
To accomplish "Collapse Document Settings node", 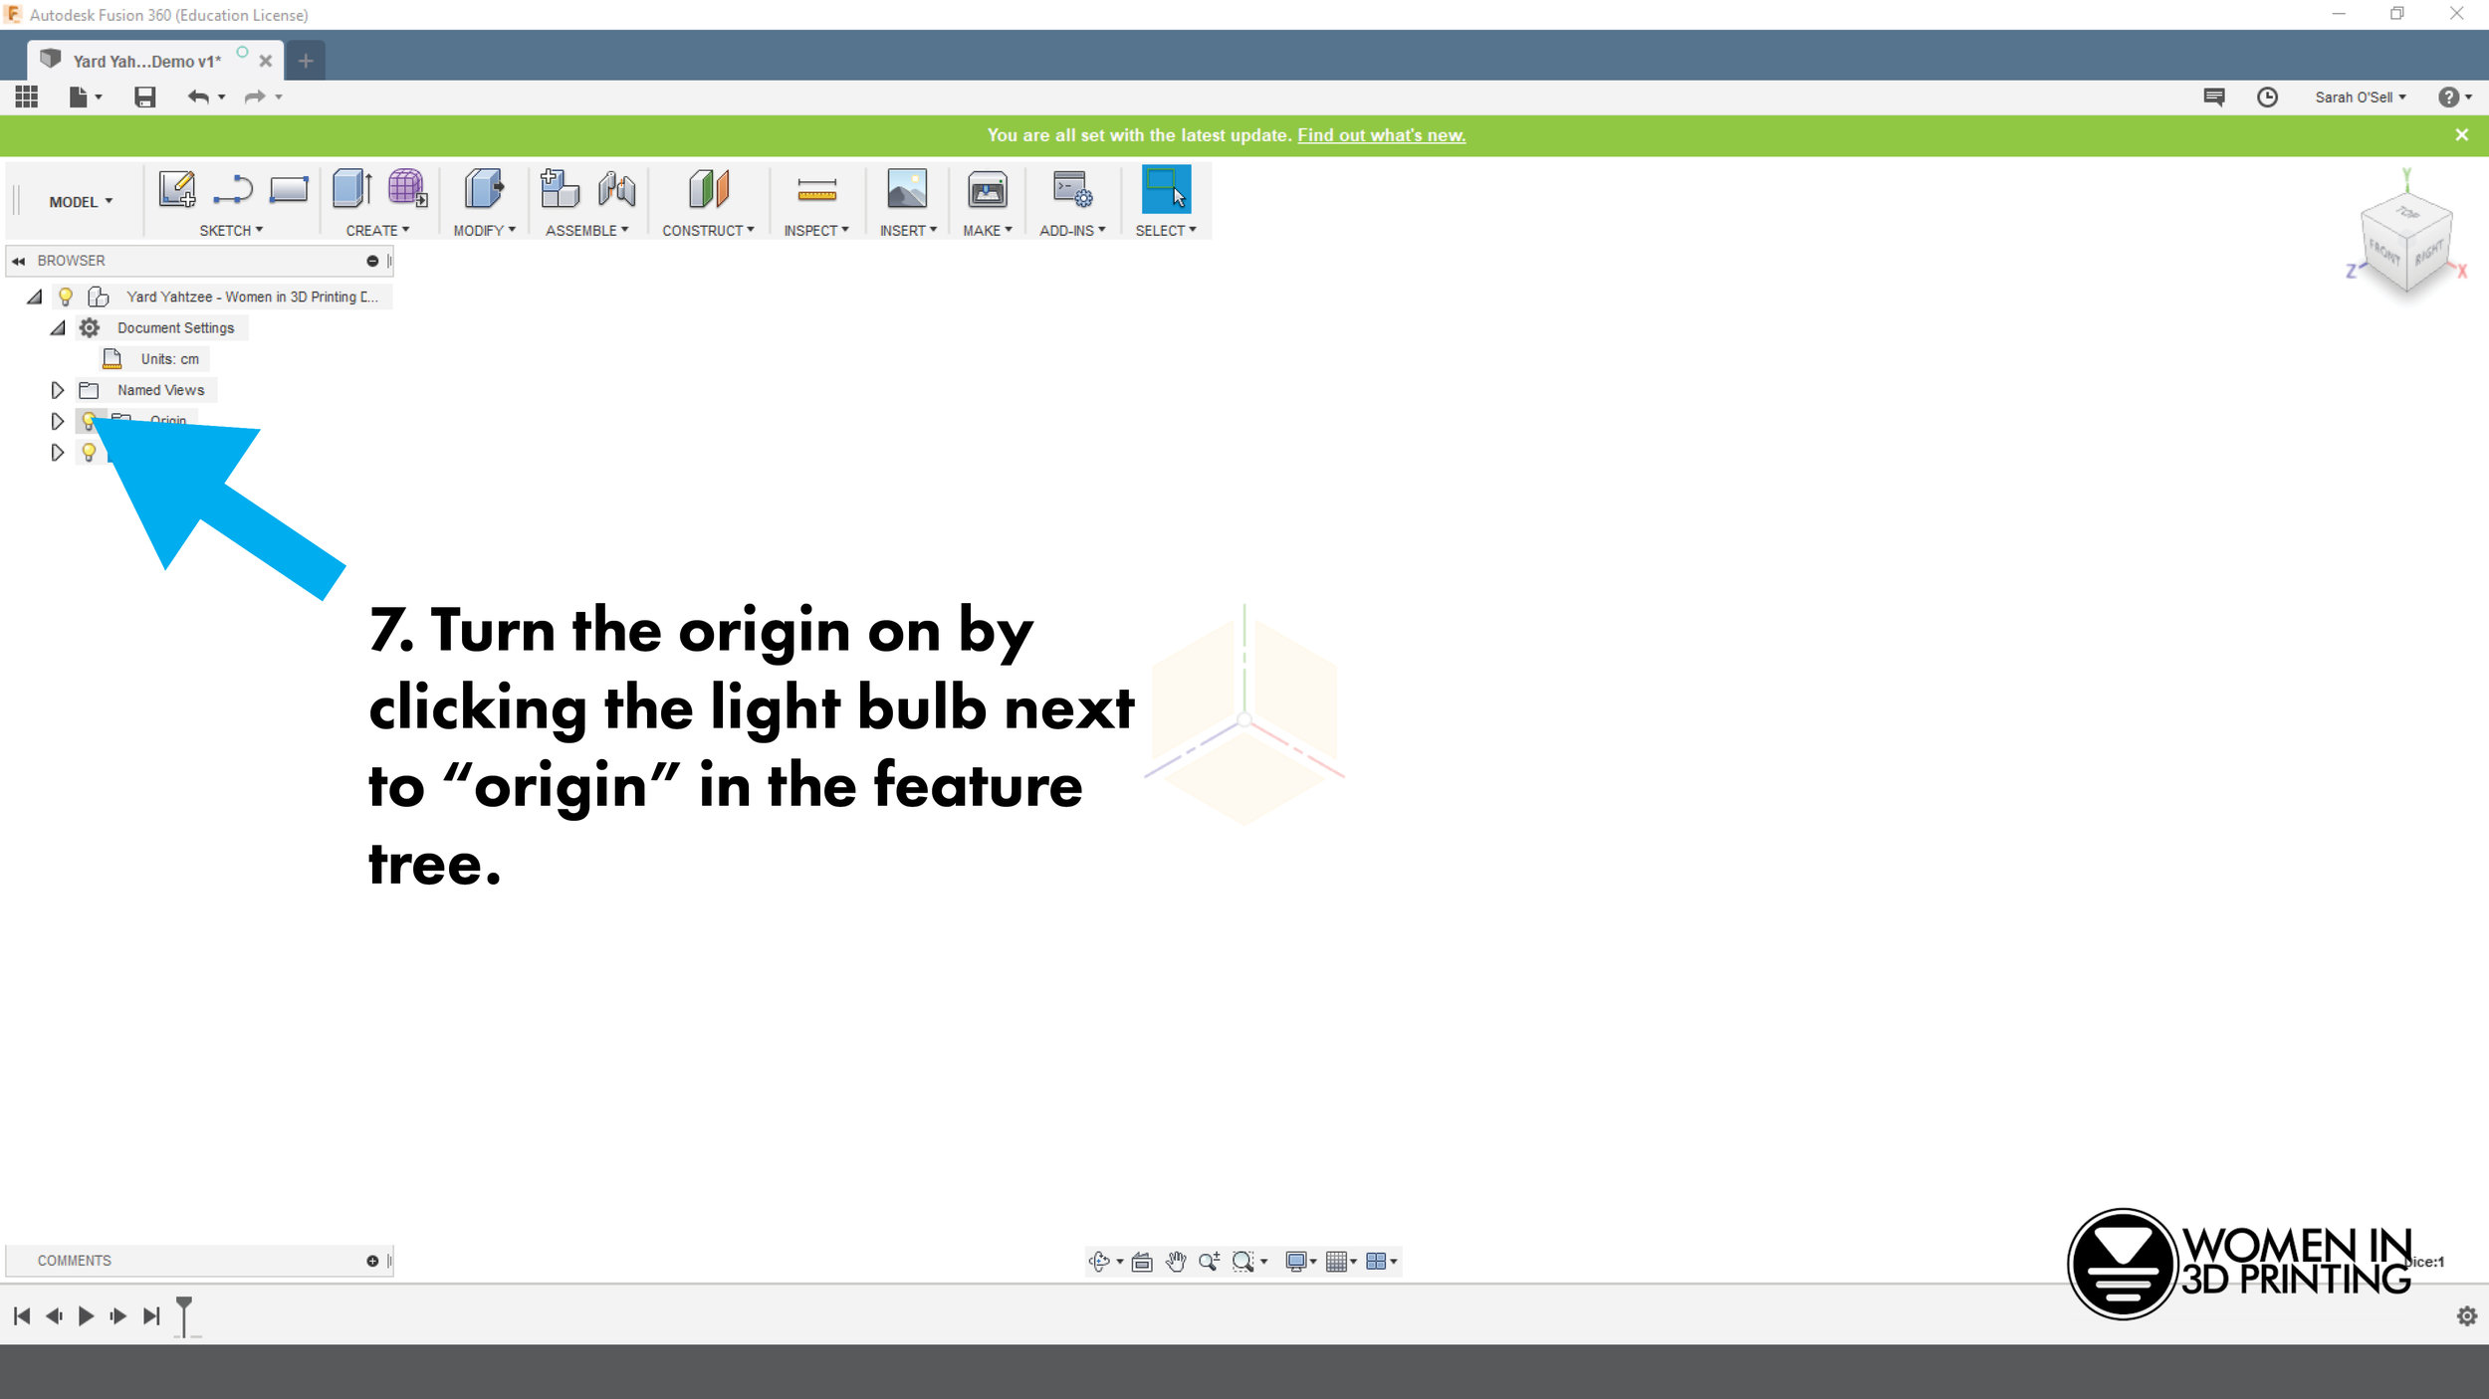I will 58,328.
